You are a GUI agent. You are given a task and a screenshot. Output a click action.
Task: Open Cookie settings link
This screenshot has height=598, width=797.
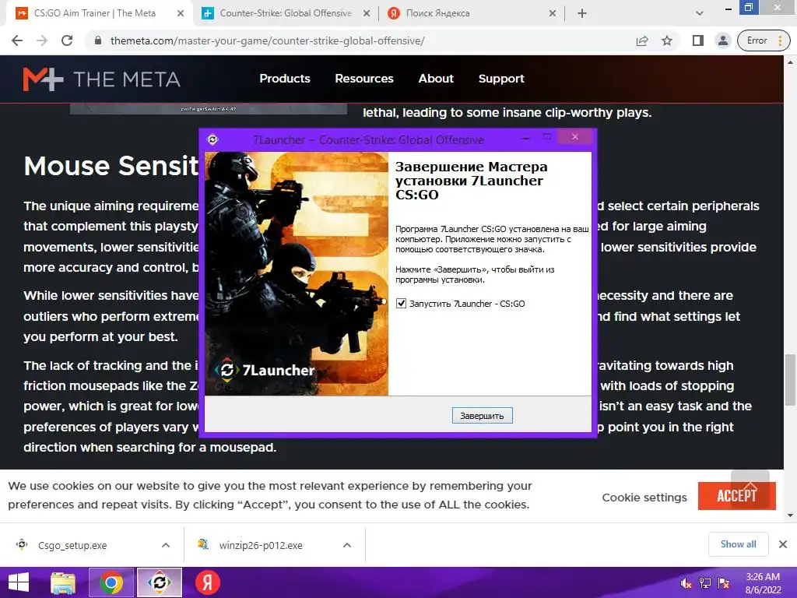tap(644, 498)
